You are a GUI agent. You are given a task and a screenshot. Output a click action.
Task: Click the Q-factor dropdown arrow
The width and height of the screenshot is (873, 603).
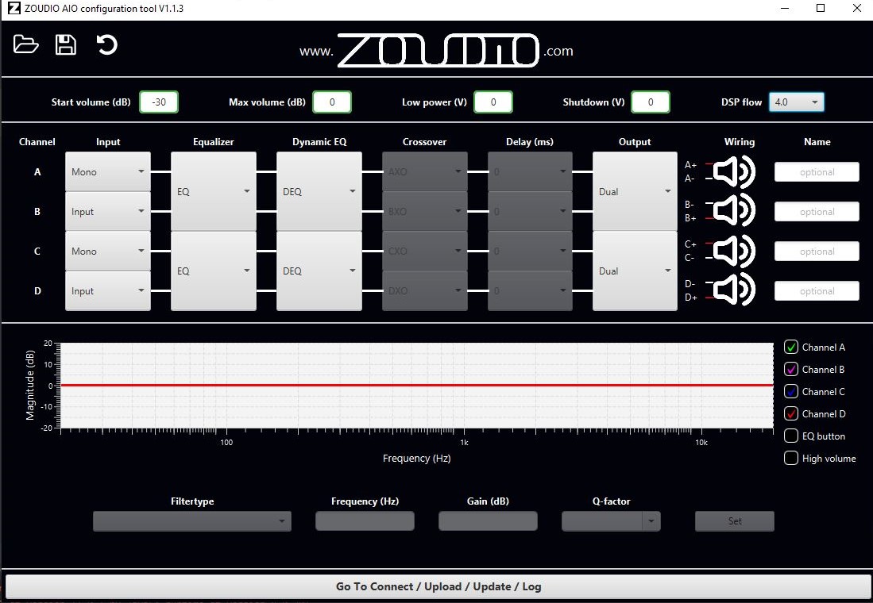651,521
